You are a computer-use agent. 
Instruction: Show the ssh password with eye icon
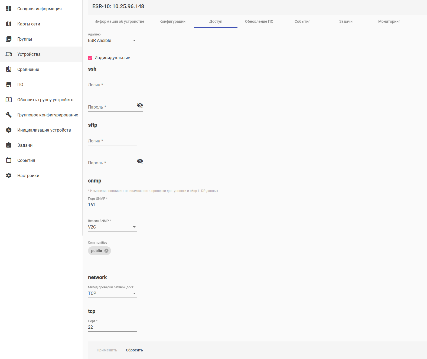point(140,105)
